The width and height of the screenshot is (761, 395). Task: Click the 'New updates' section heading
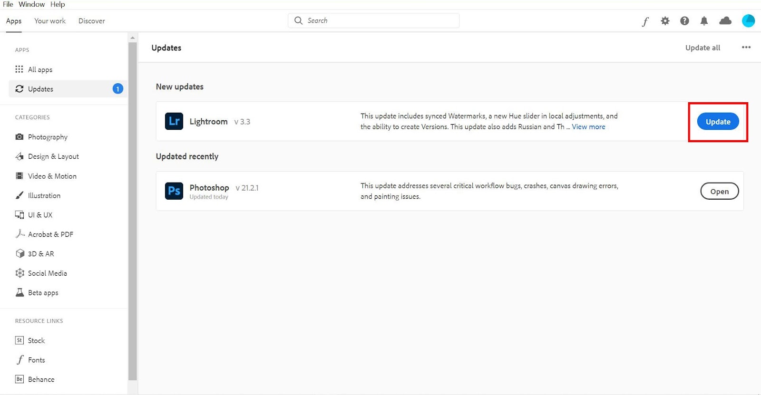tap(180, 87)
